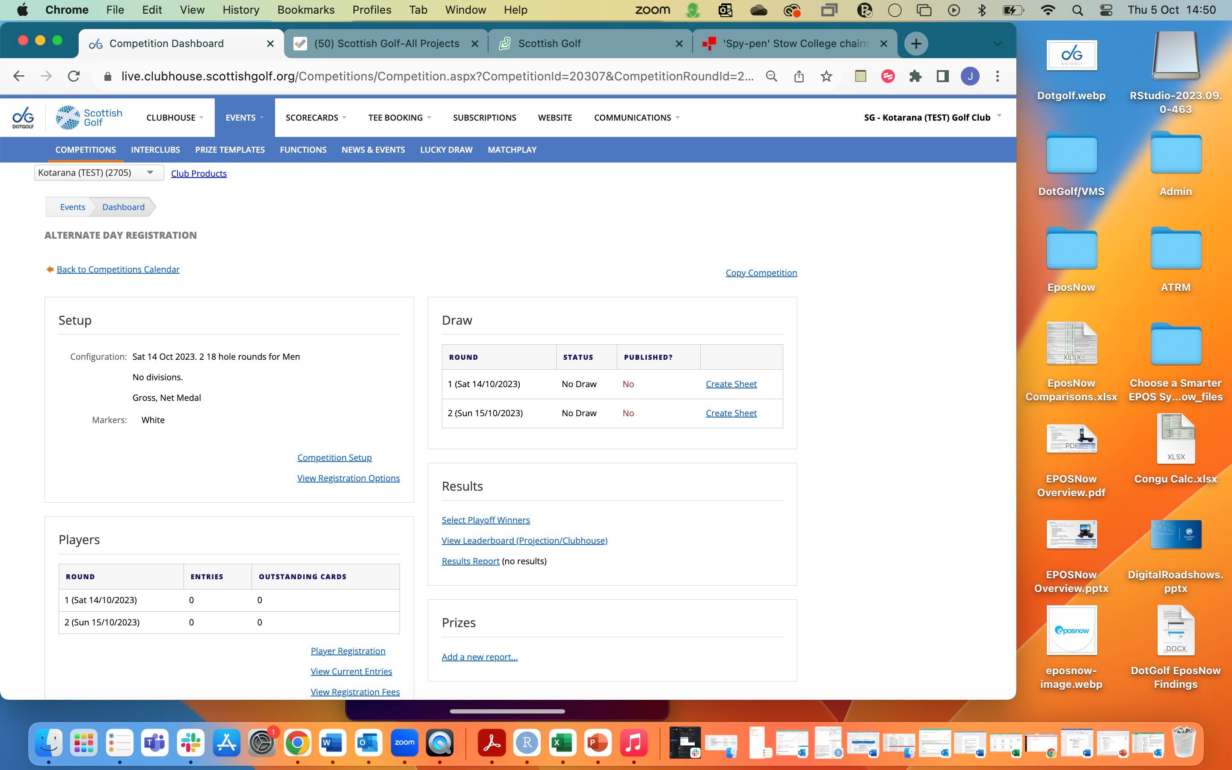This screenshot has width=1232, height=770.
Task: Switch to PRIZE TEMPLATES tab
Action: [x=230, y=150]
